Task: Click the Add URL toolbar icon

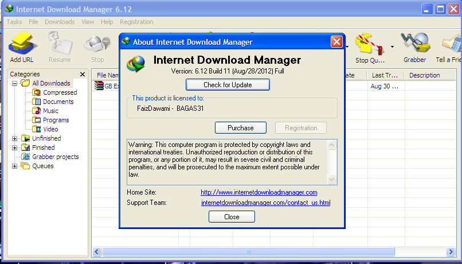Action: click(22, 44)
